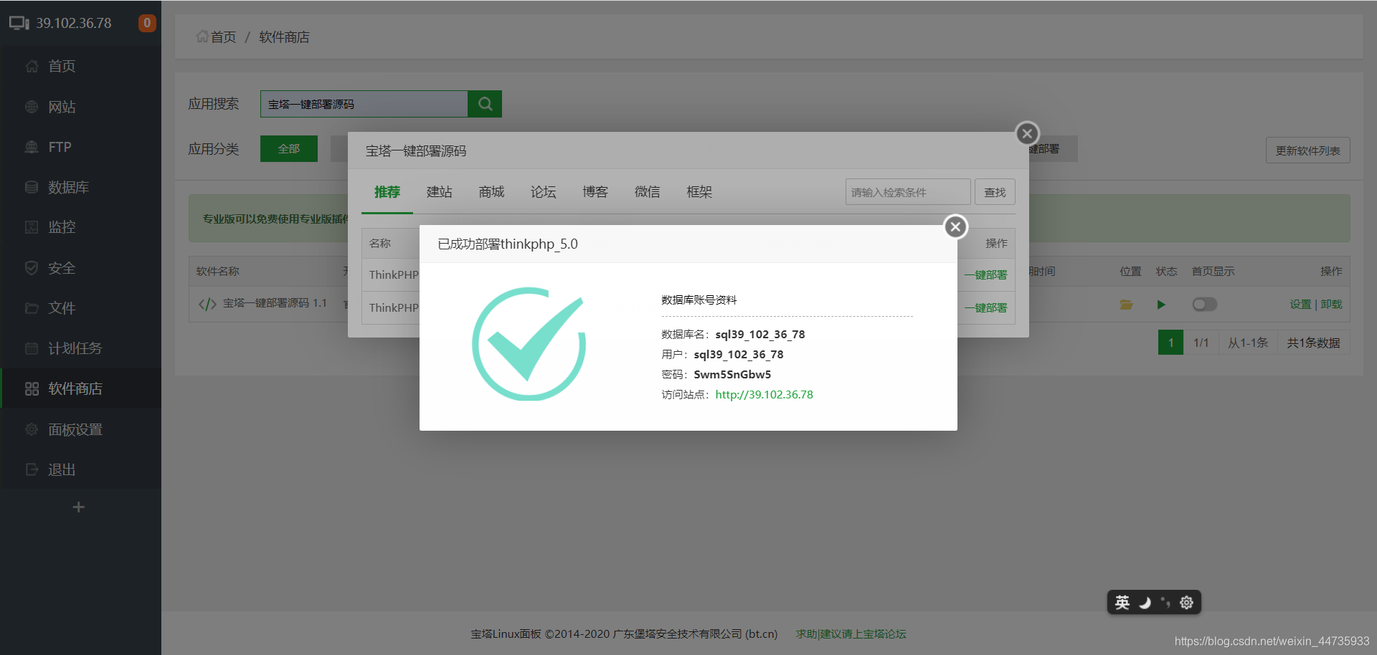Switch to the 推荐 tab
This screenshot has height=655, width=1377.
[x=387, y=192]
